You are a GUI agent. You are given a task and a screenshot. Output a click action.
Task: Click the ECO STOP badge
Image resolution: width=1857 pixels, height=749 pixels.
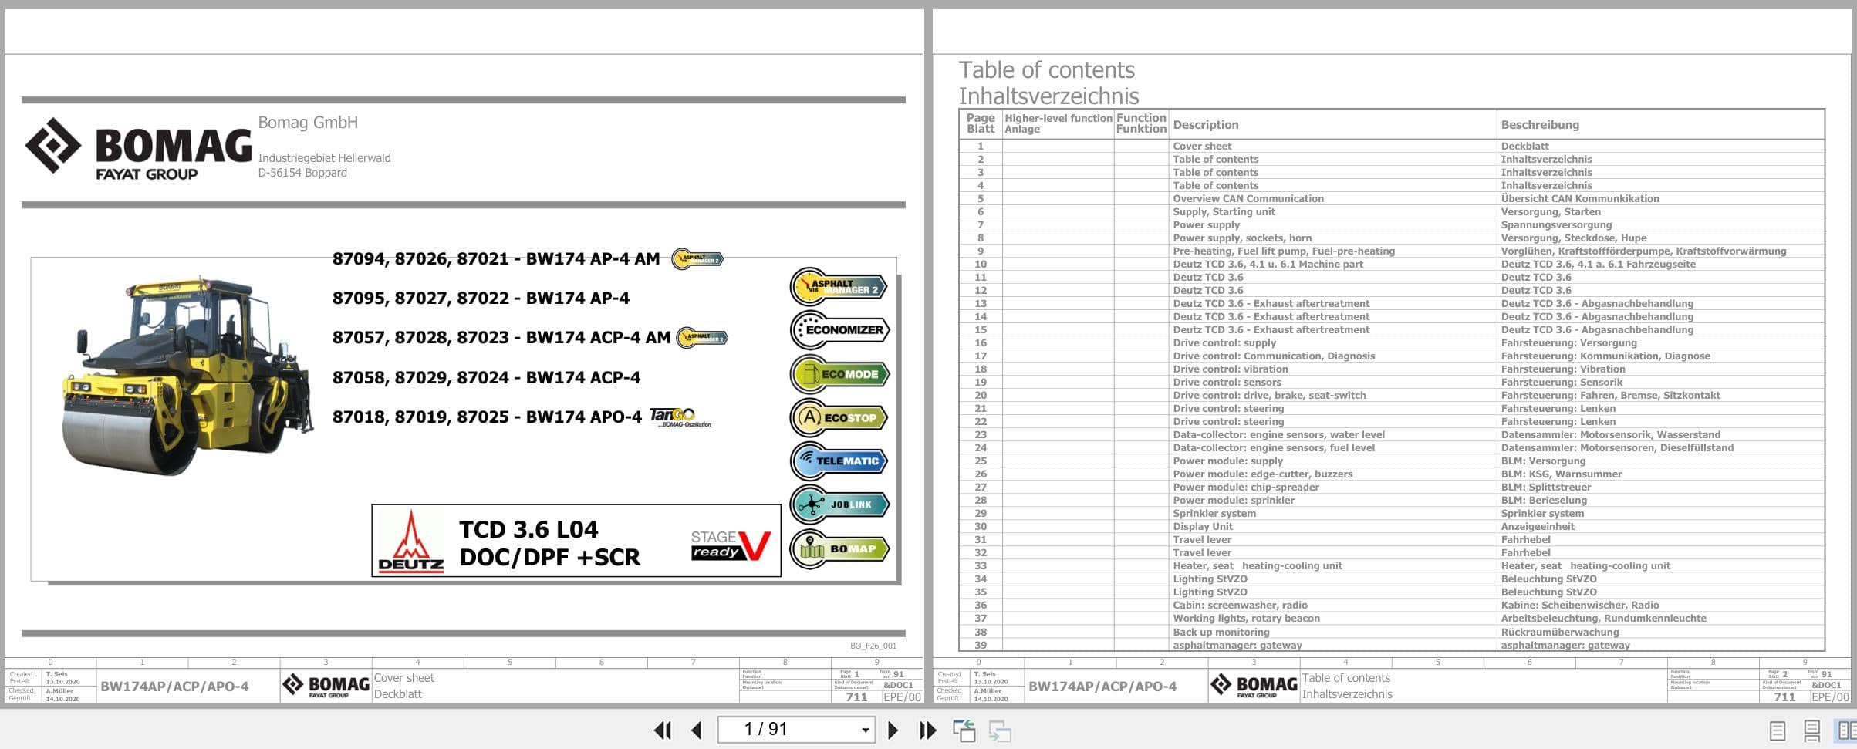840,417
